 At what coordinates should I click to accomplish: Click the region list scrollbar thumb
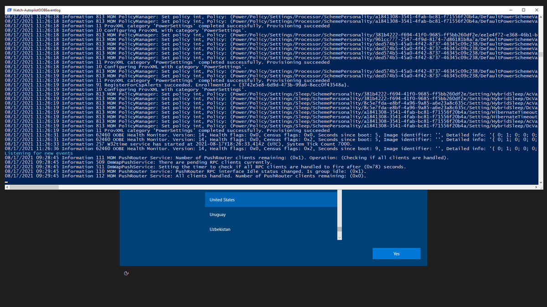339,230
